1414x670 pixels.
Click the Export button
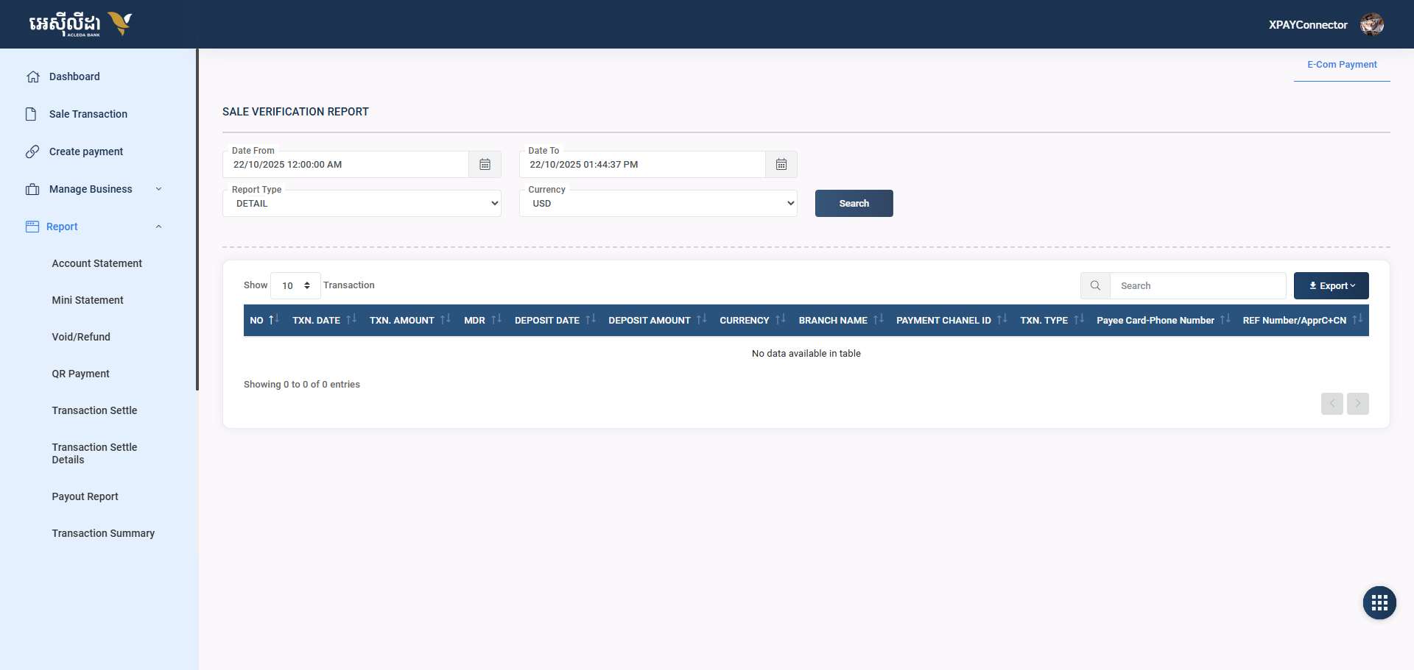pos(1331,286)
